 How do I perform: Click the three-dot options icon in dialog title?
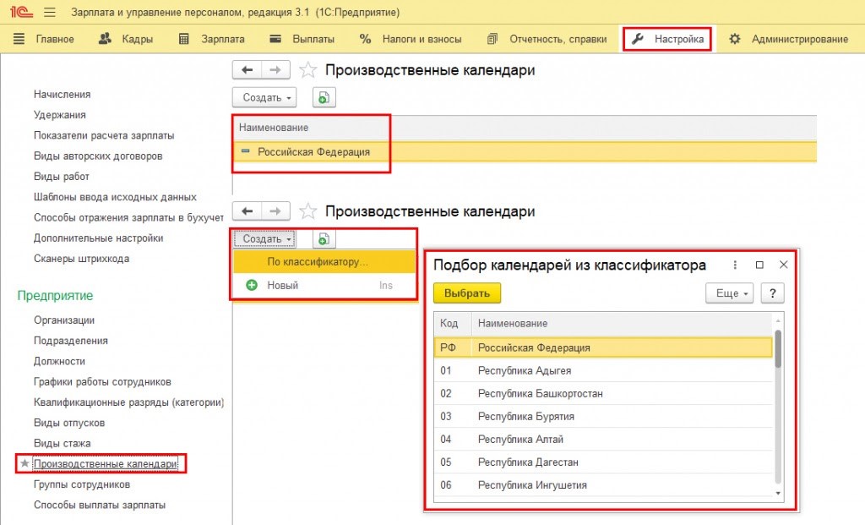(x=735, y=265)
